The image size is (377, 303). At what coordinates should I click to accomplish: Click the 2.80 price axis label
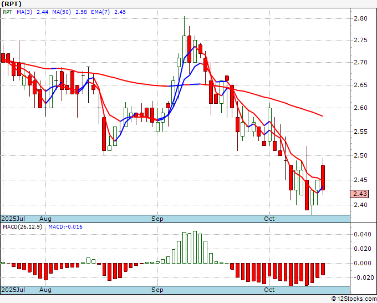click(x=361, y=18)
